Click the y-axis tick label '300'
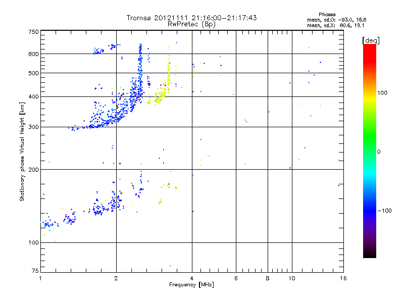This screenshot has width=404, height=303. click(33, 127)
